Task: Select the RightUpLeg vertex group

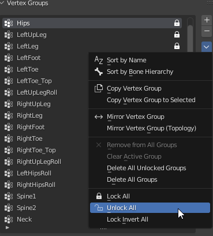Action: pyautogui.click(x=46, y=104)
